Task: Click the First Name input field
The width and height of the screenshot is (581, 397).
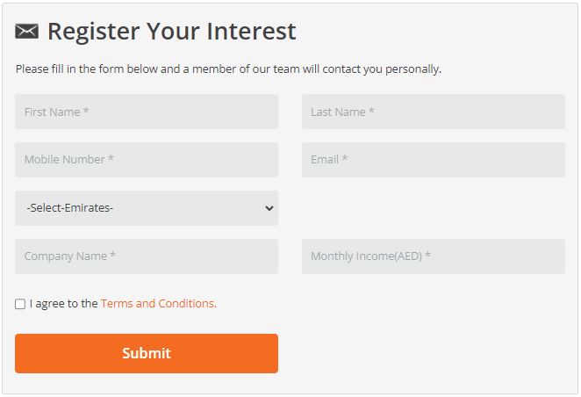Action: pos(147,112)
